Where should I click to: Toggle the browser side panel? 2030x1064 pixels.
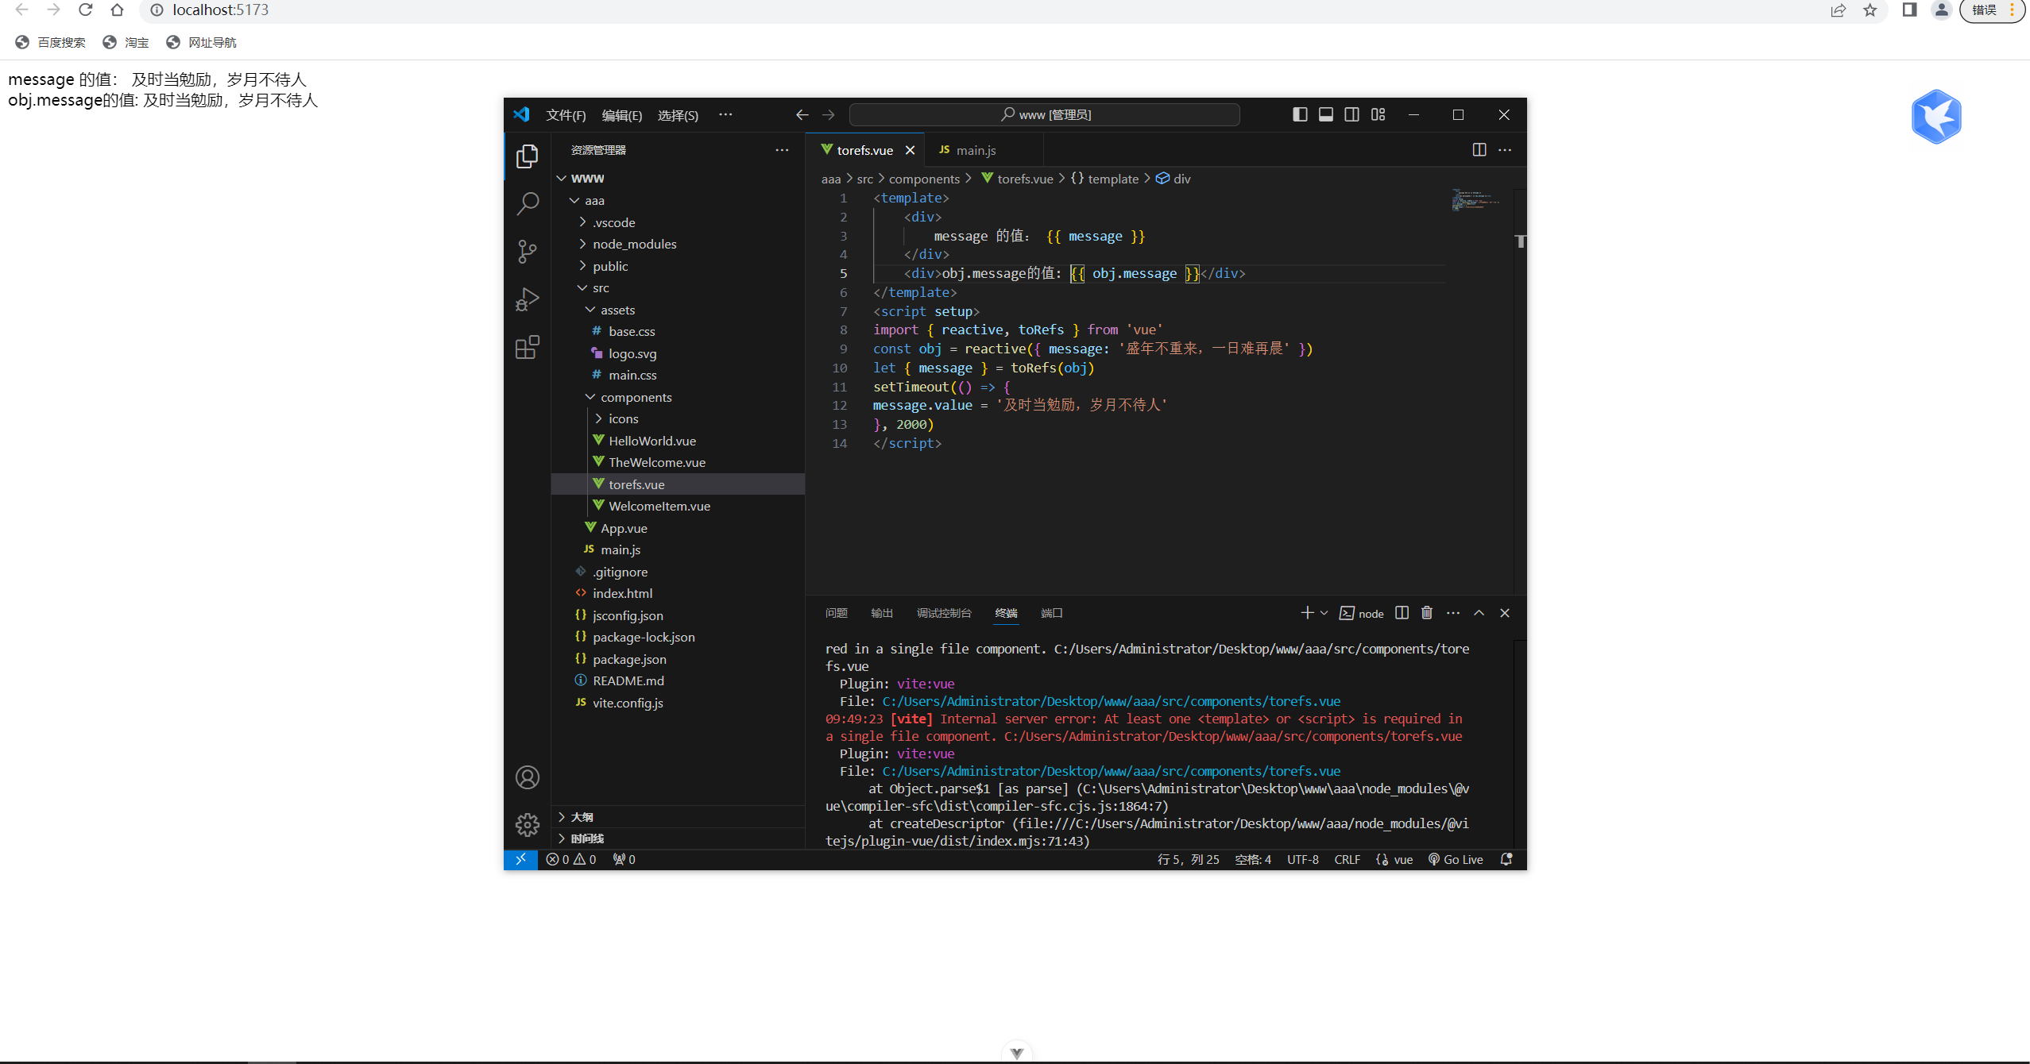(1910, 10)
